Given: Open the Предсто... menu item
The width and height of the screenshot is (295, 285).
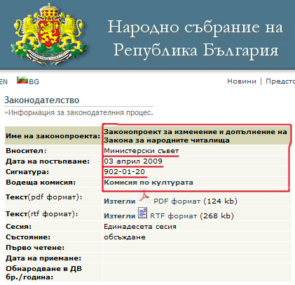Looking at the screenshot, I should click(280, 81).
